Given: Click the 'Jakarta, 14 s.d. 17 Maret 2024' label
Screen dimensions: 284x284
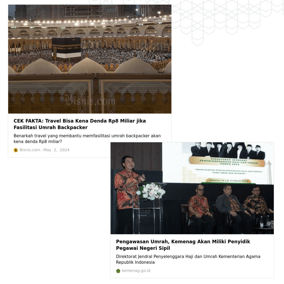Looking at the screenshot, I should coord(229,181).
